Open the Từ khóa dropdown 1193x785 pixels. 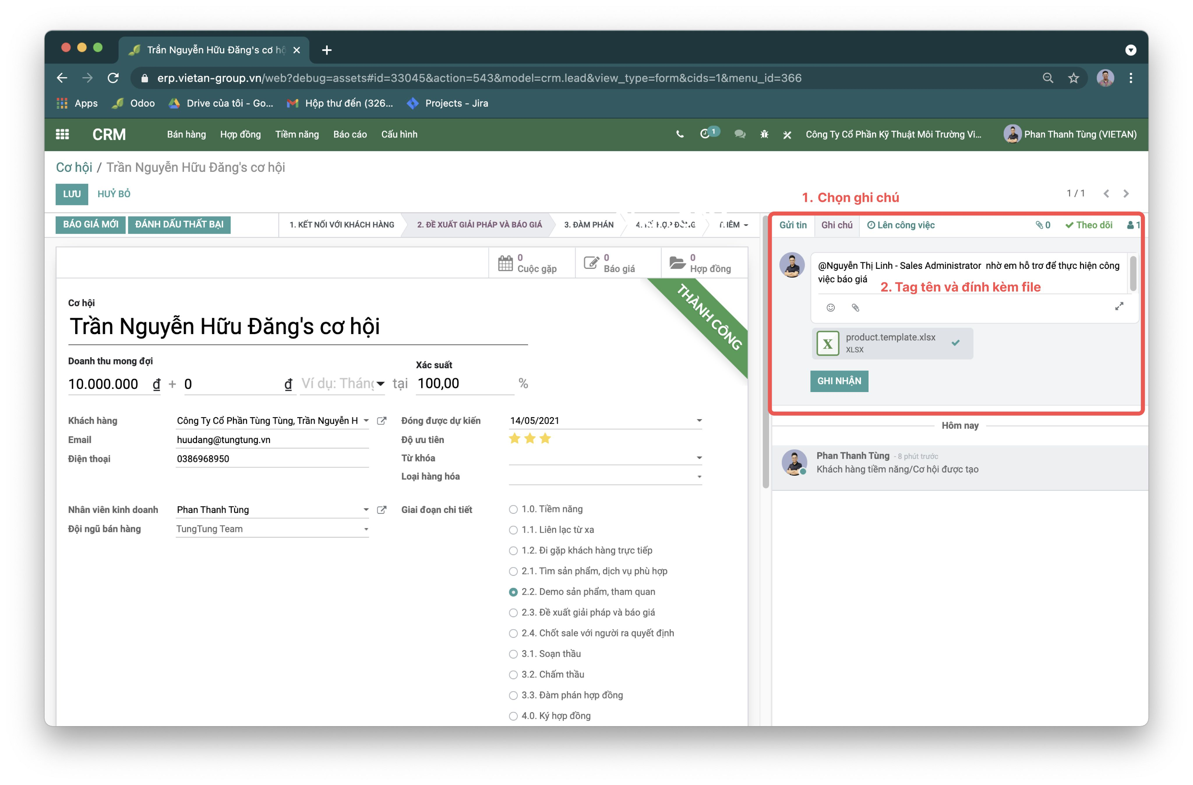tap(699, 458)
